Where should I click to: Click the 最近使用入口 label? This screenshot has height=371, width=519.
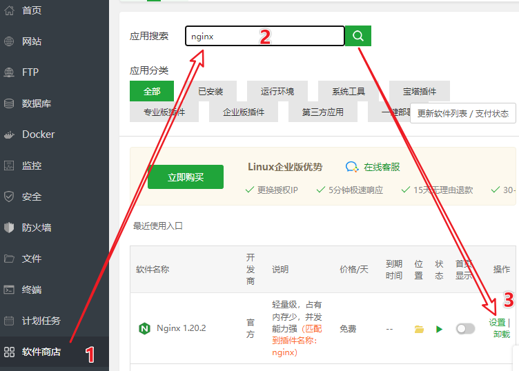point(158,225)
